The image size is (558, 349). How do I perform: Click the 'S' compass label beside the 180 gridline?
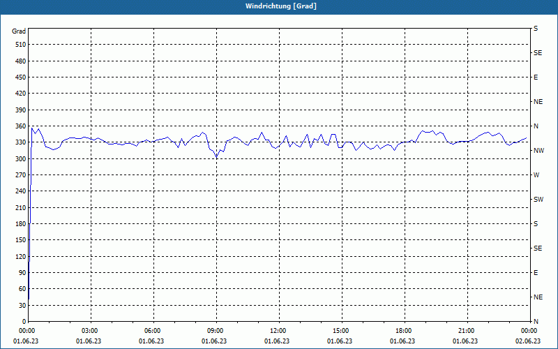(x=536, y=223)
